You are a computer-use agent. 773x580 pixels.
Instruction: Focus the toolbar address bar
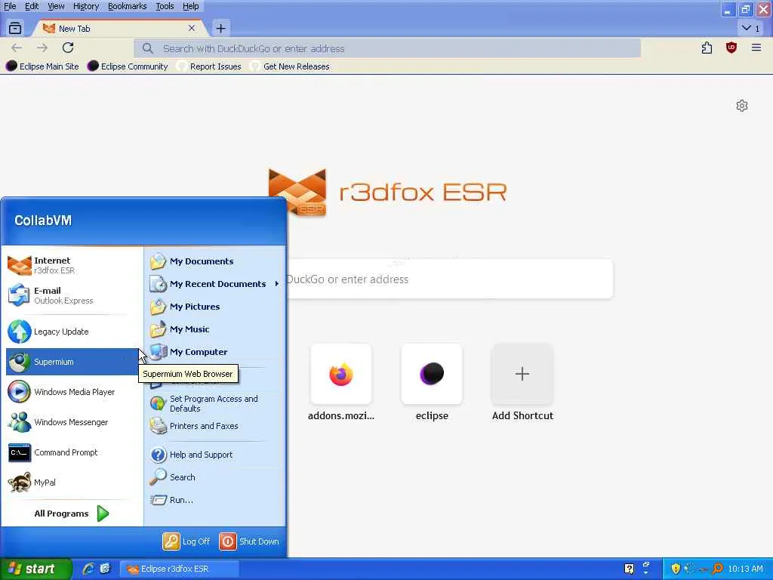point(387,48)
